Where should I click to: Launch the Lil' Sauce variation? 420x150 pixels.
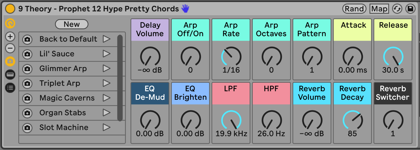pos(107,54)
